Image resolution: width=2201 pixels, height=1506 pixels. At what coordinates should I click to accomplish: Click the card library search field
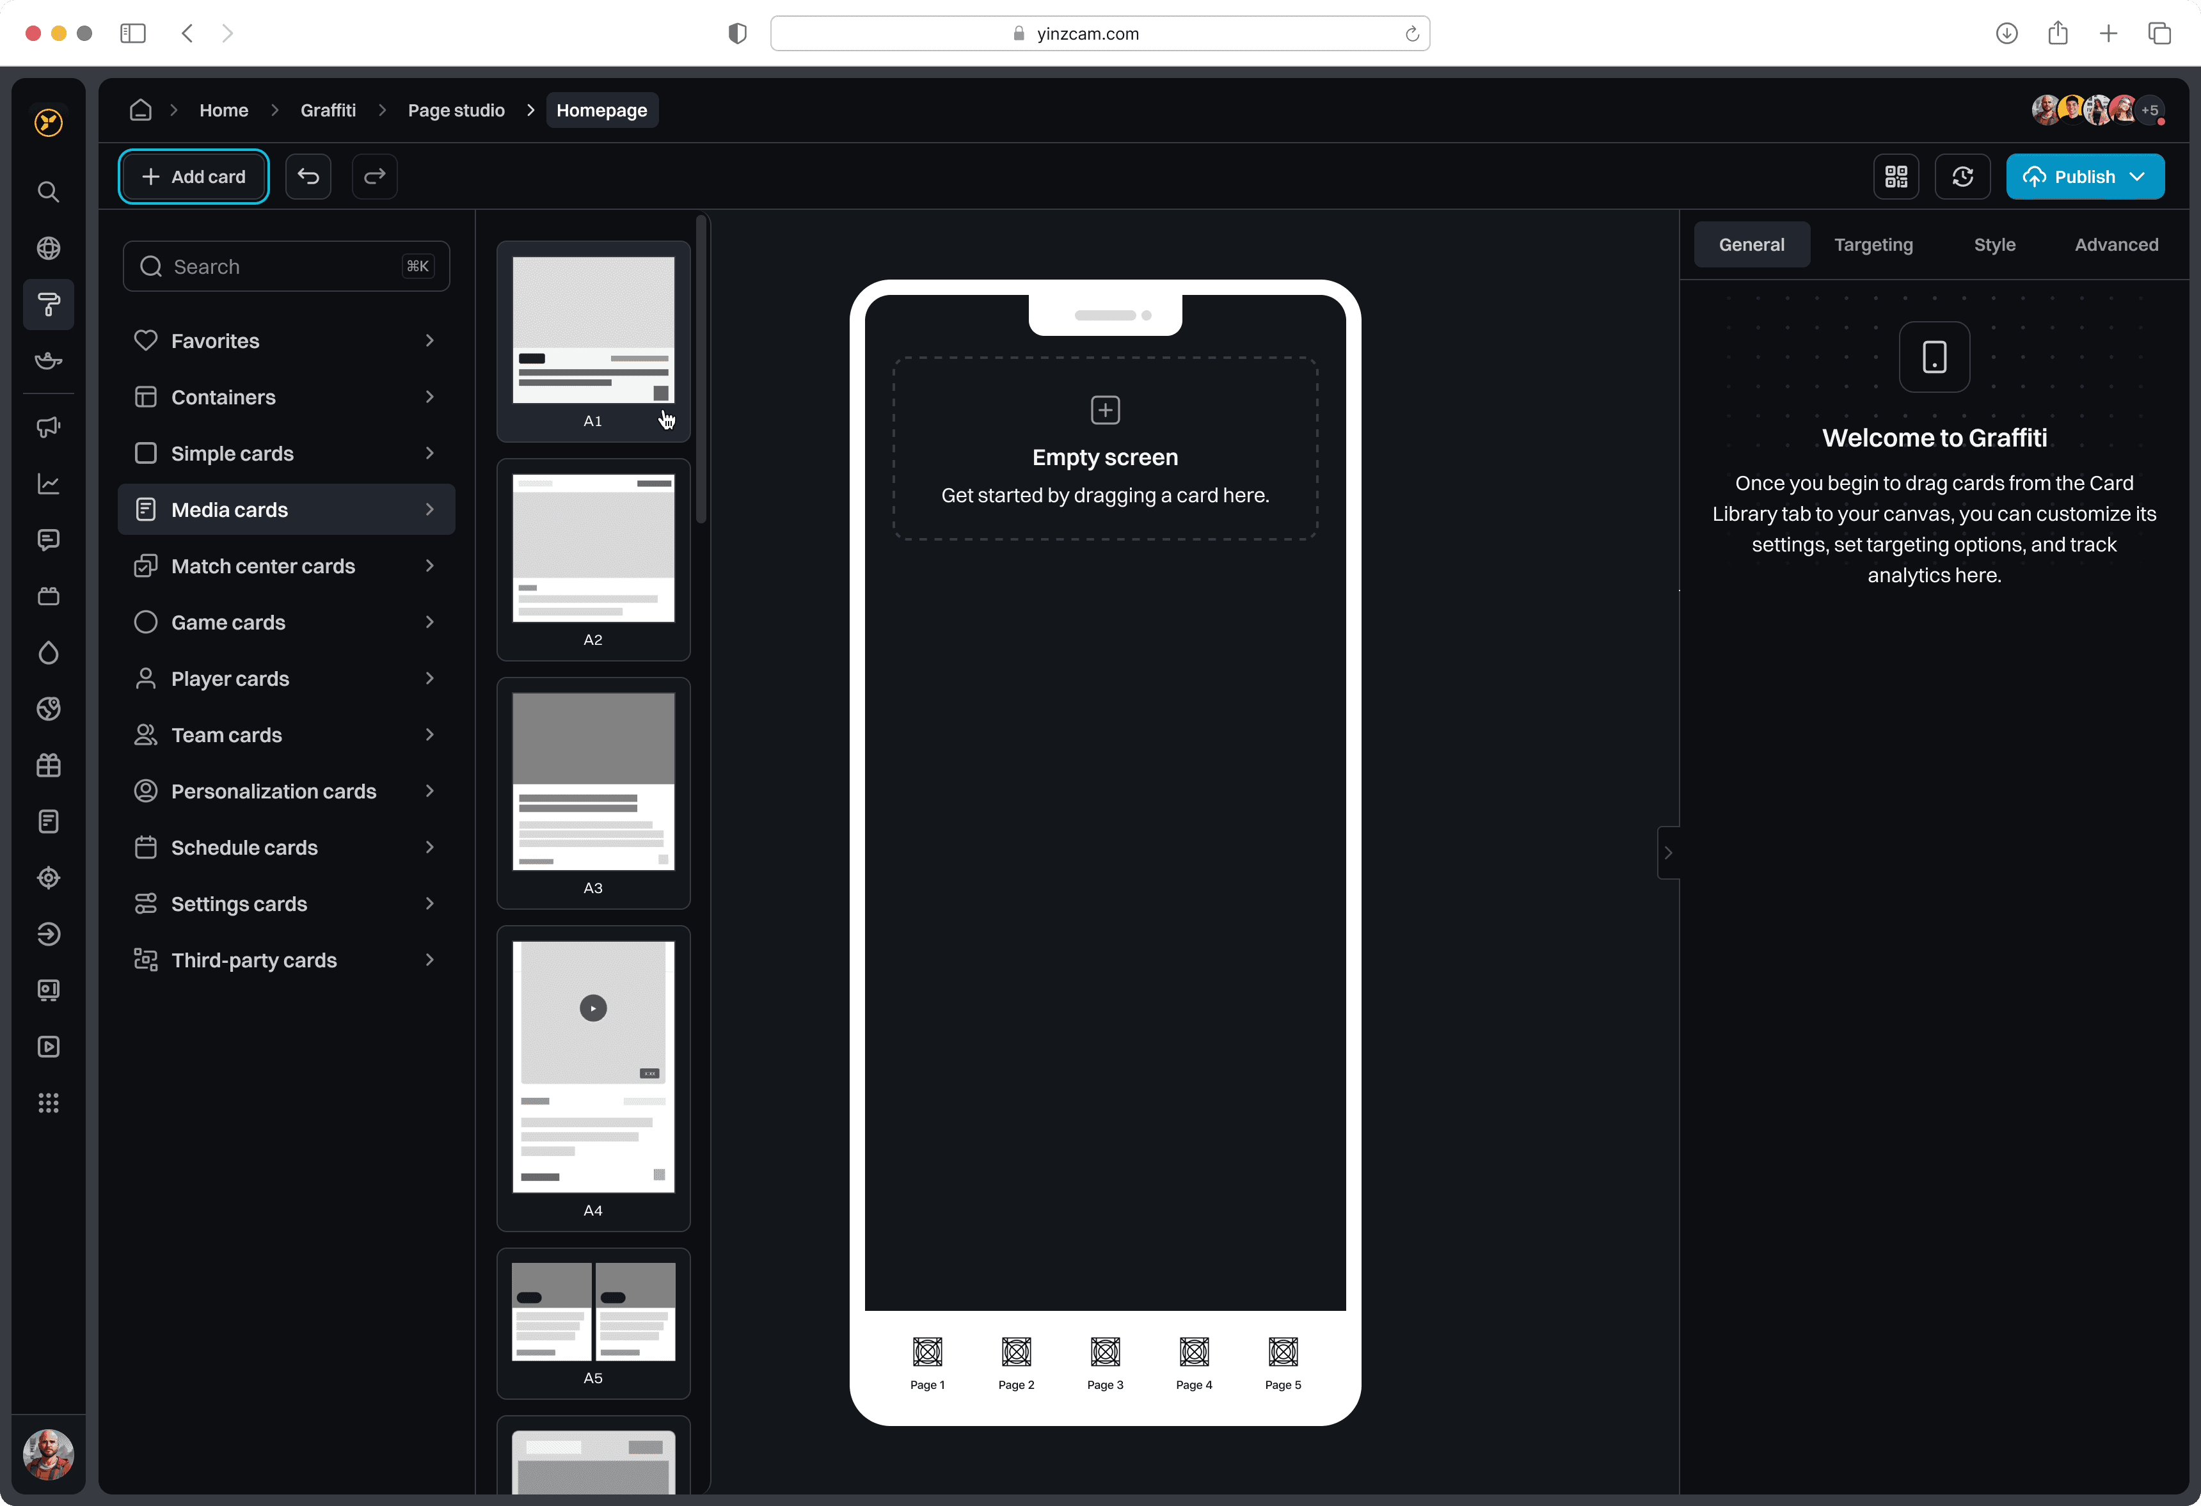coord(284,266)
